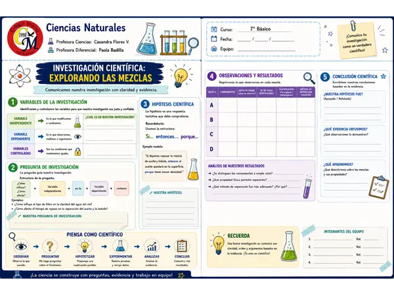This screenshot has width=394, height=295.
Task: Click the yellow flask in the hypothesis example
Action: 193,170
